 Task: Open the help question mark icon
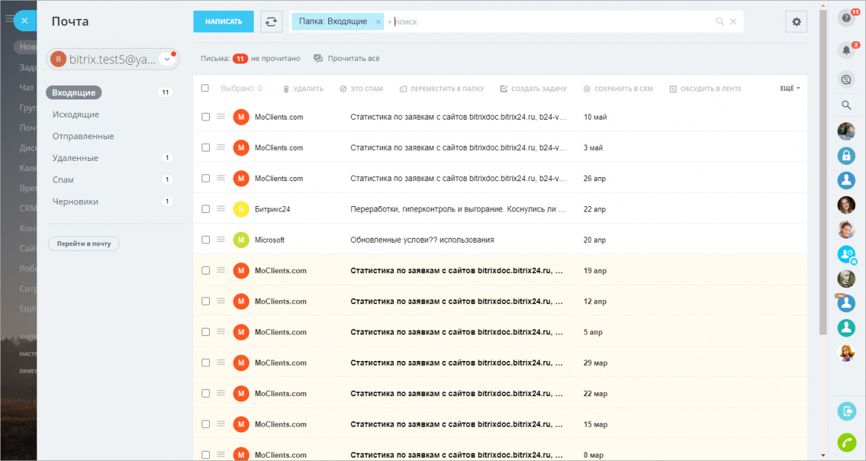[x=846, y=18]
